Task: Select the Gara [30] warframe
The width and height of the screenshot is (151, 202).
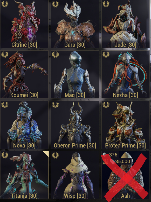Action: point(75,24)
